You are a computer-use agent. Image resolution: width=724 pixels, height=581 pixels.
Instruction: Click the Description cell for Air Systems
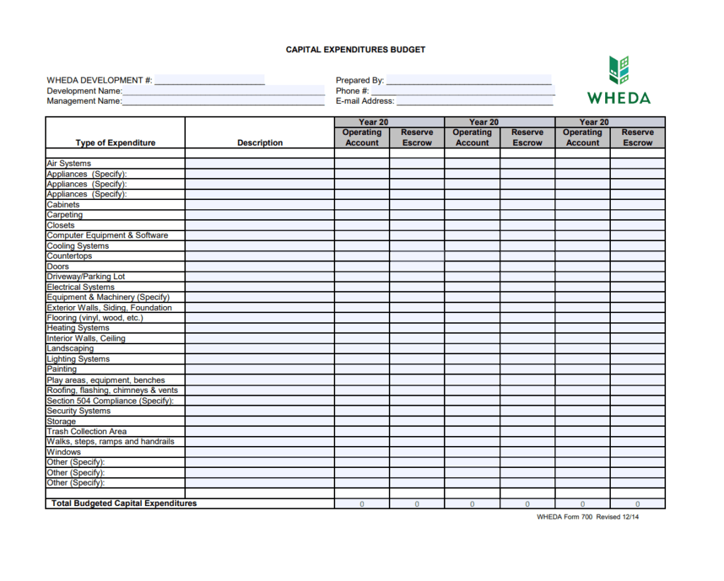click(259, 163)
